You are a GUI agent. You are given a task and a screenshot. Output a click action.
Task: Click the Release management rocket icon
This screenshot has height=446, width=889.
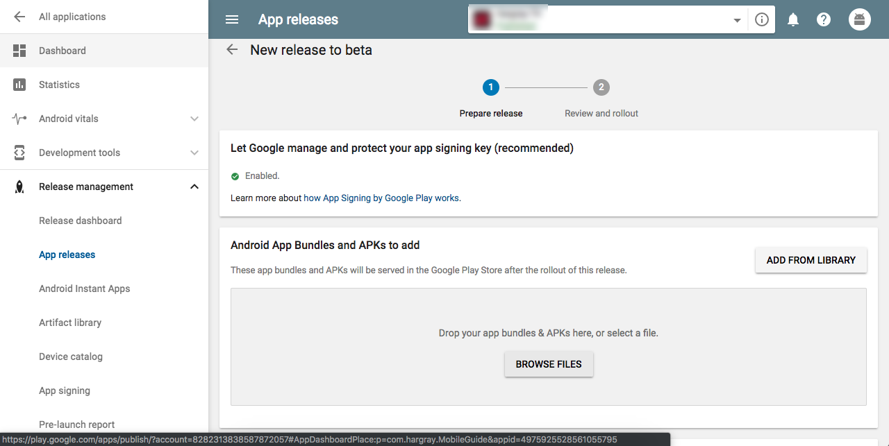coord(19,186)
